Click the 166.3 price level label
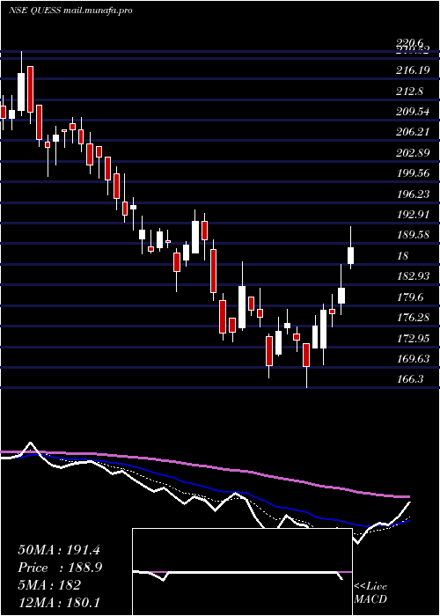 pyautogui.click(x=410, y=379)
